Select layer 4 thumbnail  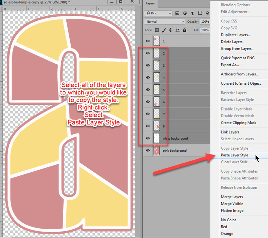point(157,77)
